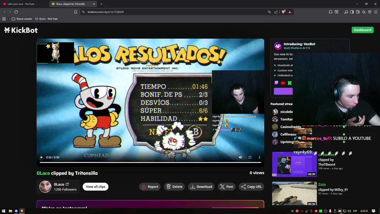Click VoxBot logo in promo card
380x214 pixels.
pos(278,46)
